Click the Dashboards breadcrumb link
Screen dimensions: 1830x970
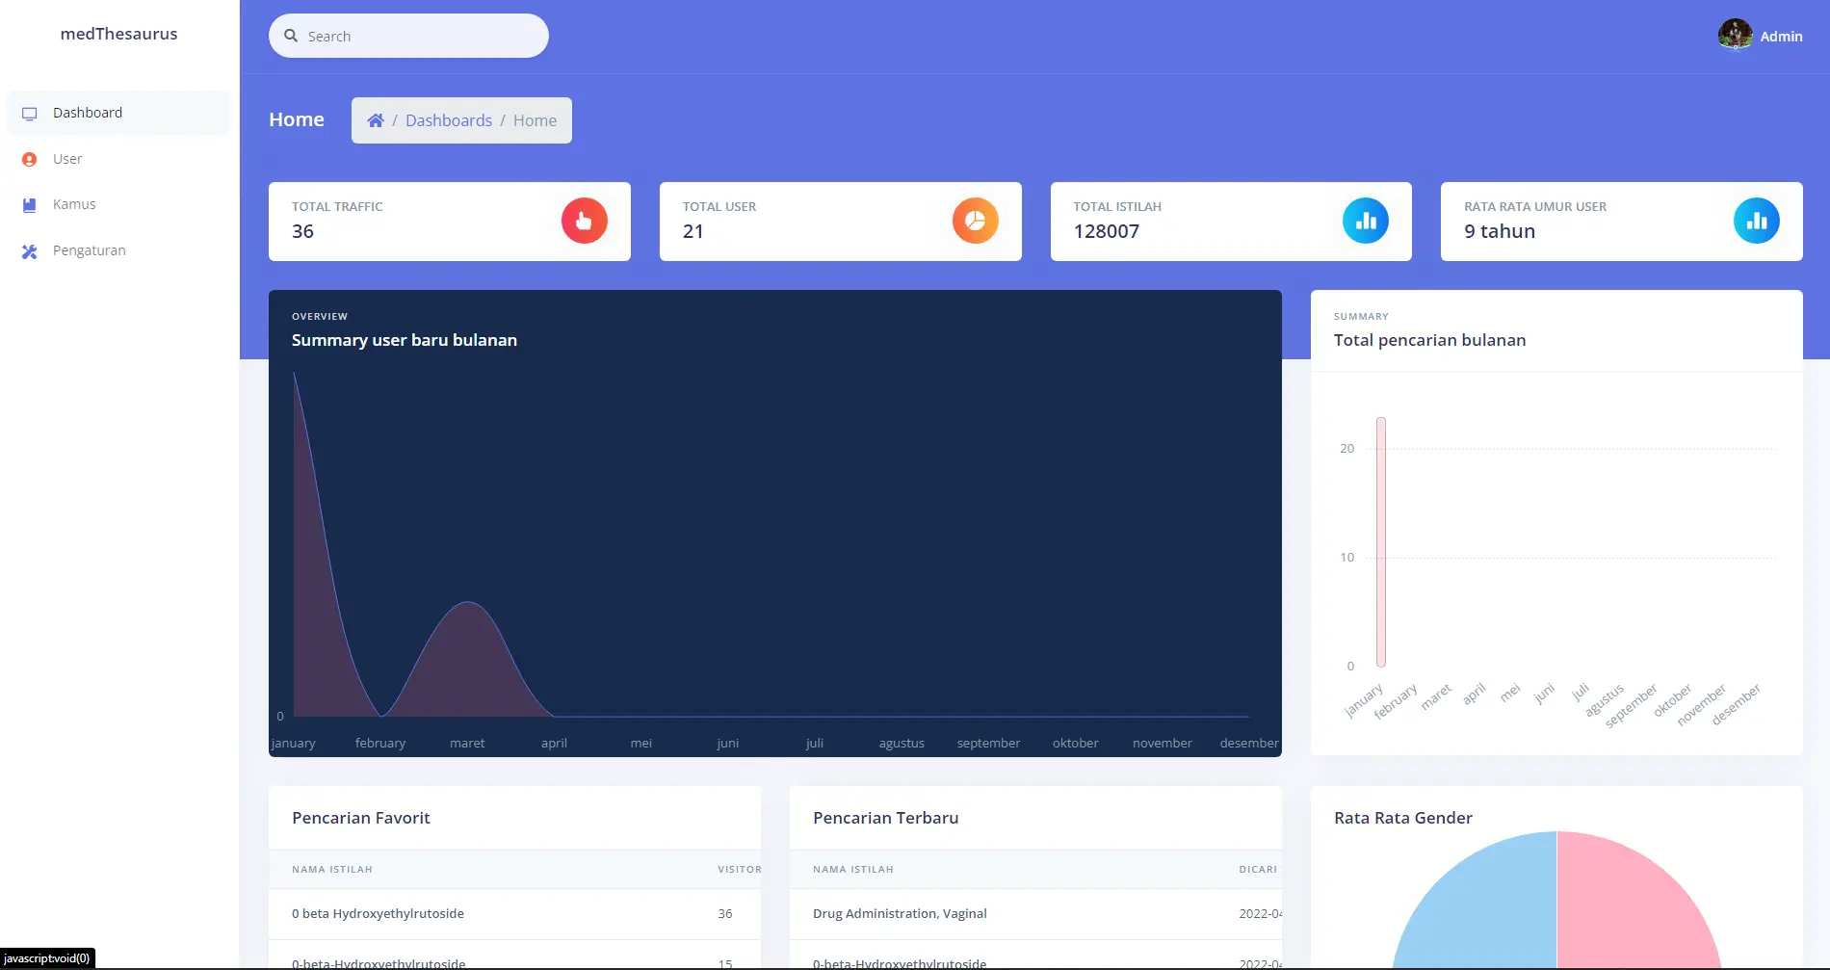(448, 120)
